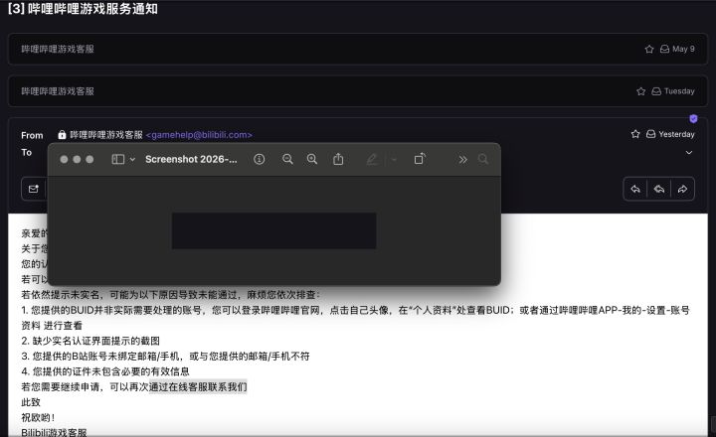Click the line 2. 缺少实名认证界面提示的截图

coord(90,341)
